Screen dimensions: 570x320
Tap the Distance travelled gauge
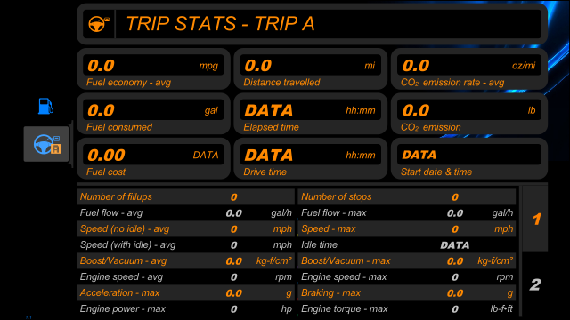tap(311, 69)
